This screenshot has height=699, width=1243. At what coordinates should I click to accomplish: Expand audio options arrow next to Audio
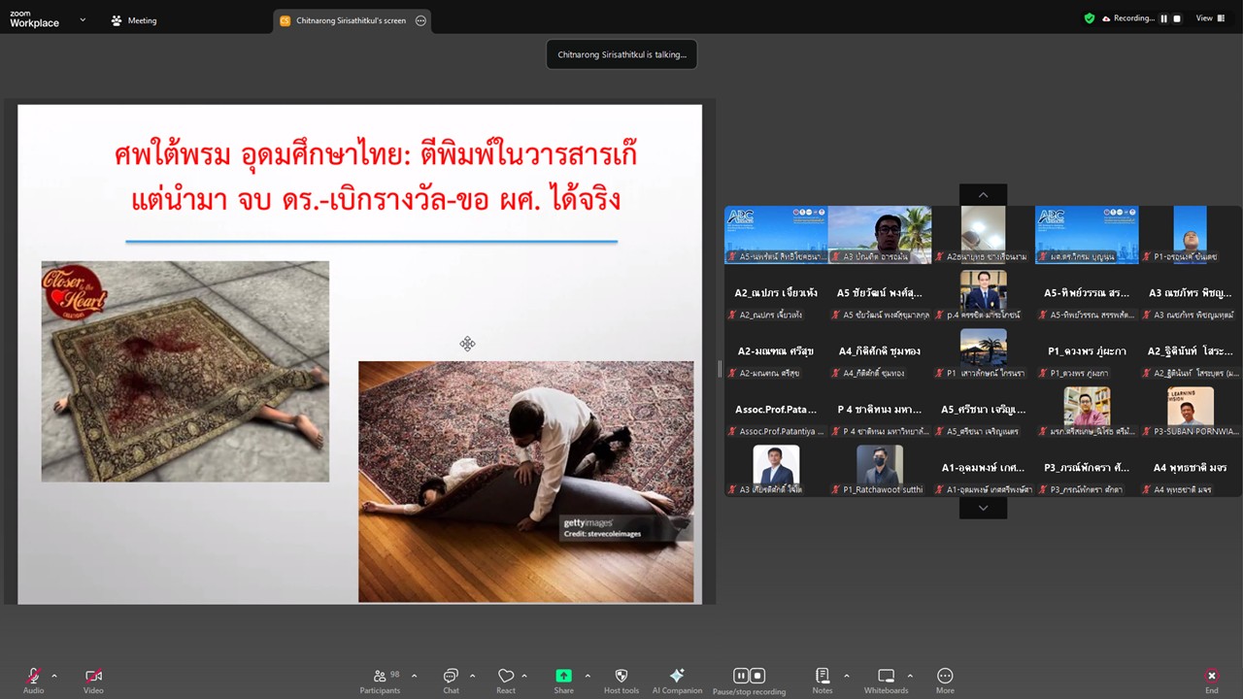click(x=54, y=676)
